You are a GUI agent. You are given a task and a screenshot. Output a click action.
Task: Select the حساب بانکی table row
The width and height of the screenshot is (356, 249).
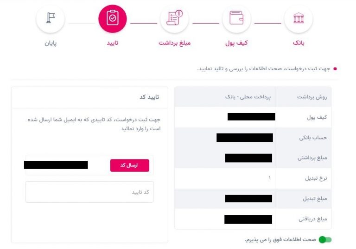(x=253, y=137)
